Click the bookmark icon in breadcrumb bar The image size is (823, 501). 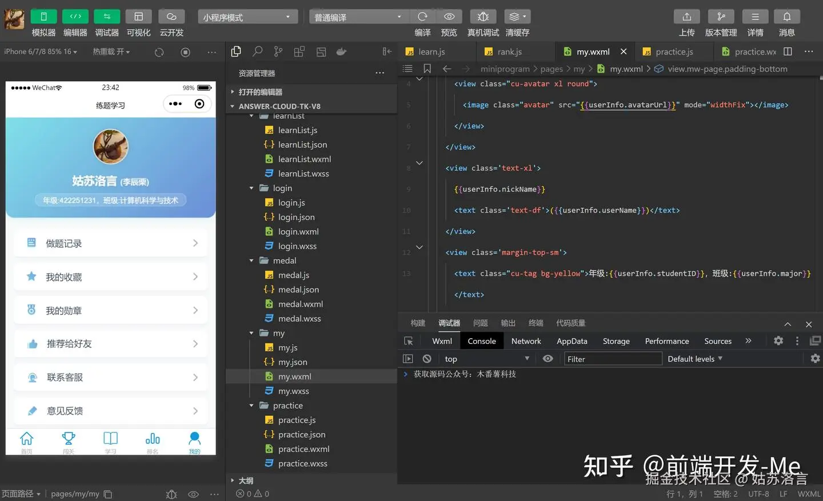[427, 69]
